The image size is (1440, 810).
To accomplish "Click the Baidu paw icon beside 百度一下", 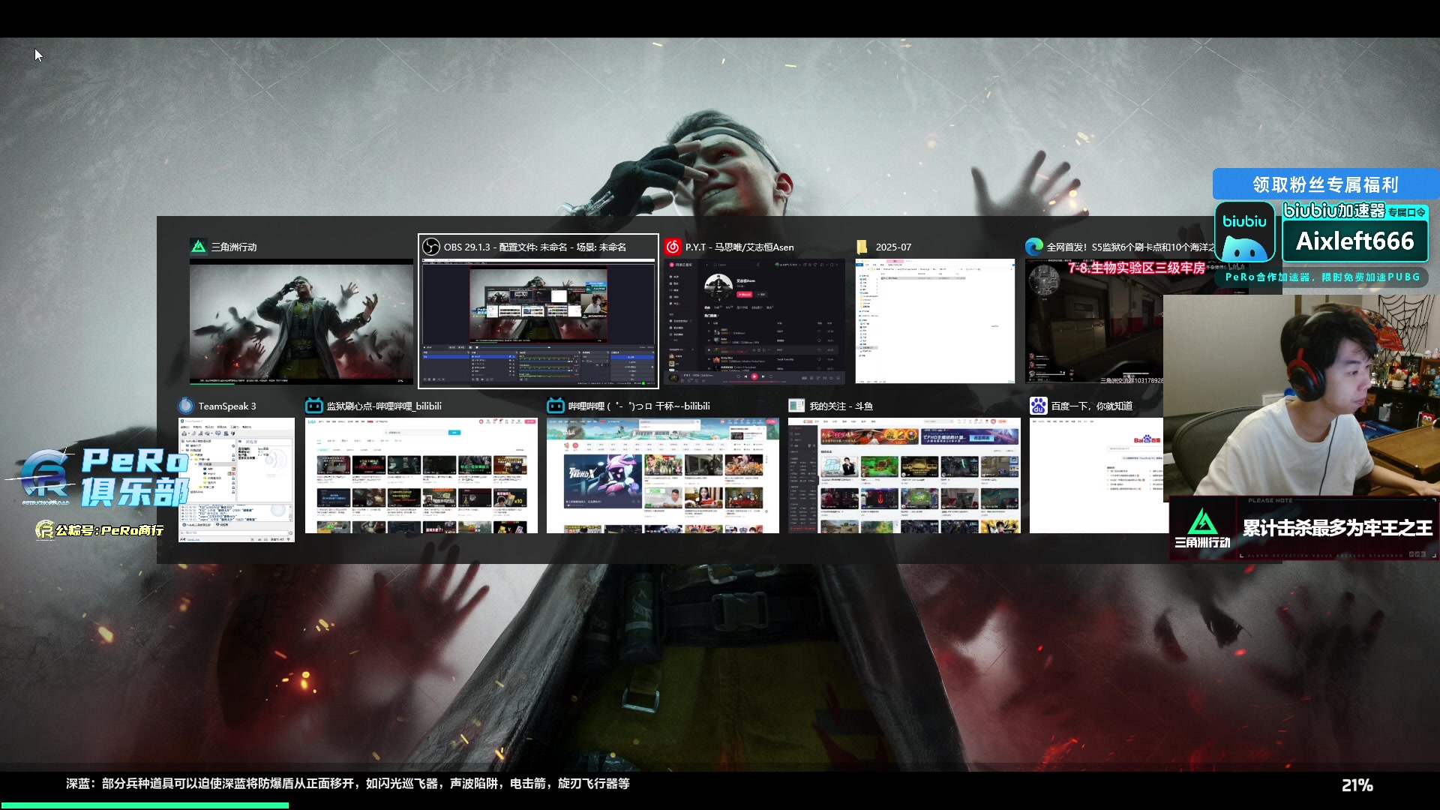I will click(x=1039, y=406).
